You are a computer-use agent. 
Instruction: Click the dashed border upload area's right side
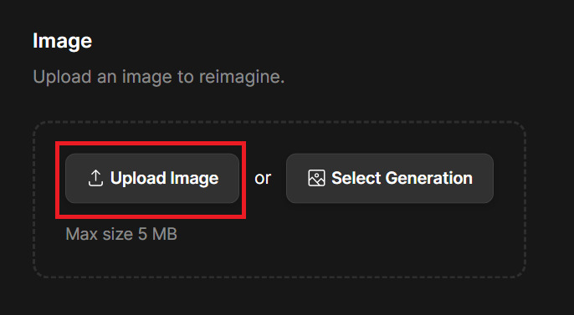[x=510, y=200]
